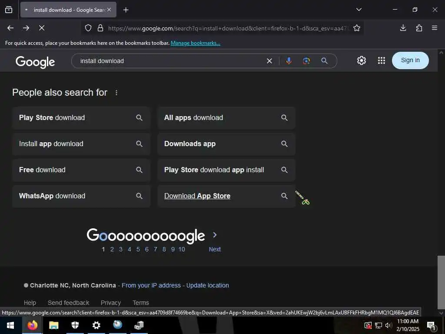
Task: Go to results page 3
Action: click(x=121, y=249)
